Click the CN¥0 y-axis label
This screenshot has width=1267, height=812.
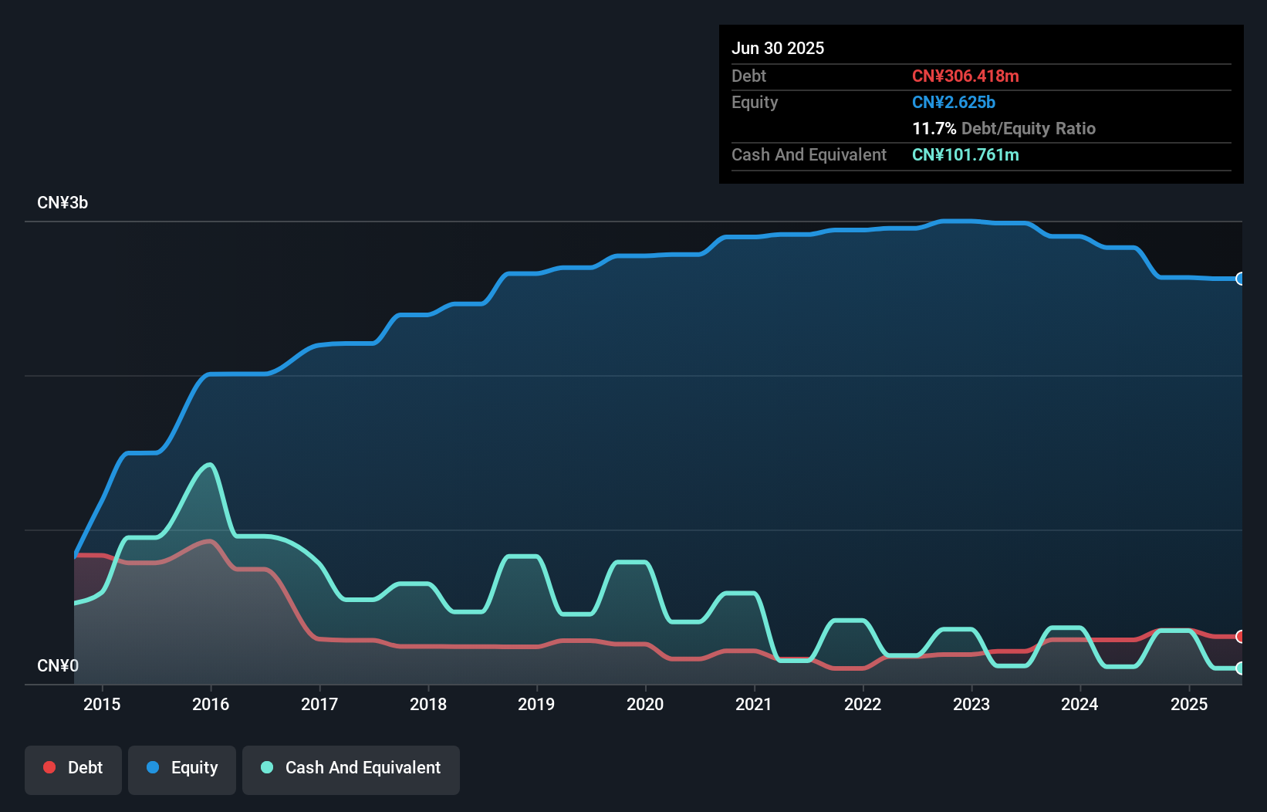(x=58, y=665)
